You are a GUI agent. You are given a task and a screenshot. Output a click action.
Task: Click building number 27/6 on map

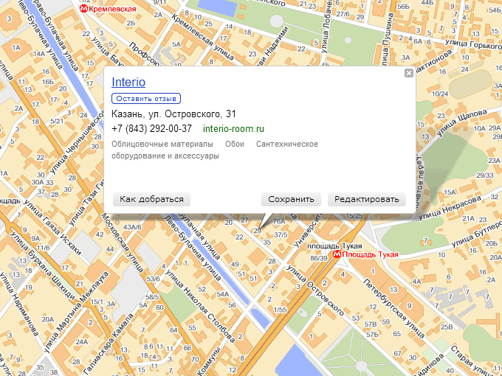tap(343, 14)
